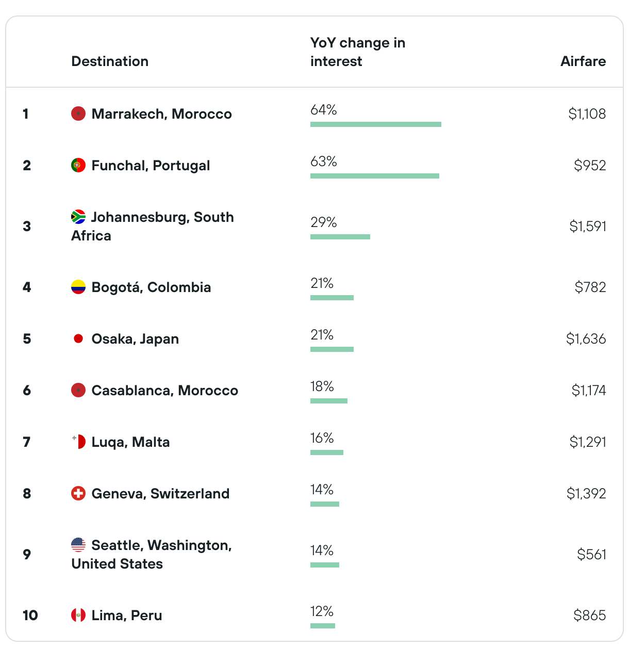629x647 pixels.
Task: Click the Peru flag icon next to Lima
Action: [x=78, y=615]
